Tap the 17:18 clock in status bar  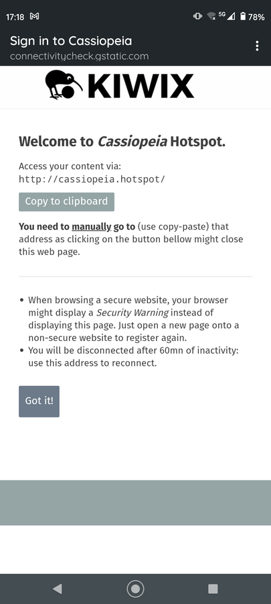click(15, 17)
